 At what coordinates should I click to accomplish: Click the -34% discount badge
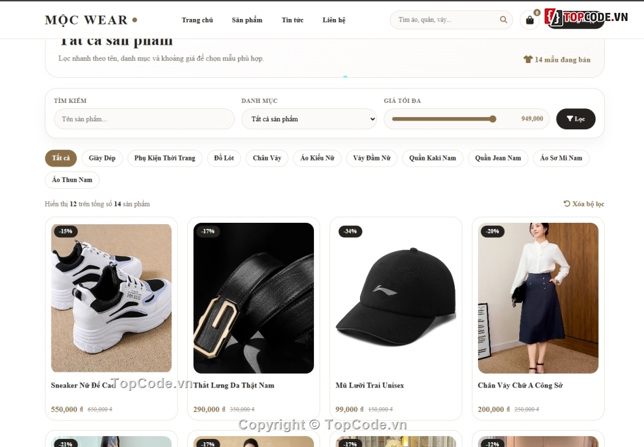click(x=350, y=231)
